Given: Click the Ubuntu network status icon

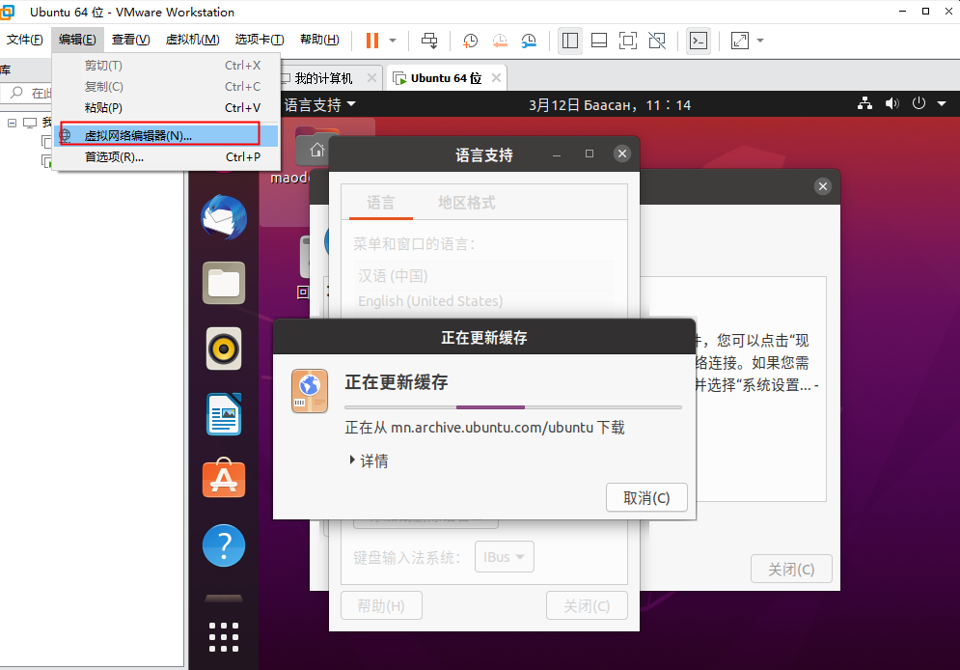Looking at the screenshot, I should point(865,103).
